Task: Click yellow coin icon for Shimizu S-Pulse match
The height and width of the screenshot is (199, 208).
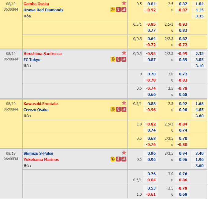Action: coord(113,159)
